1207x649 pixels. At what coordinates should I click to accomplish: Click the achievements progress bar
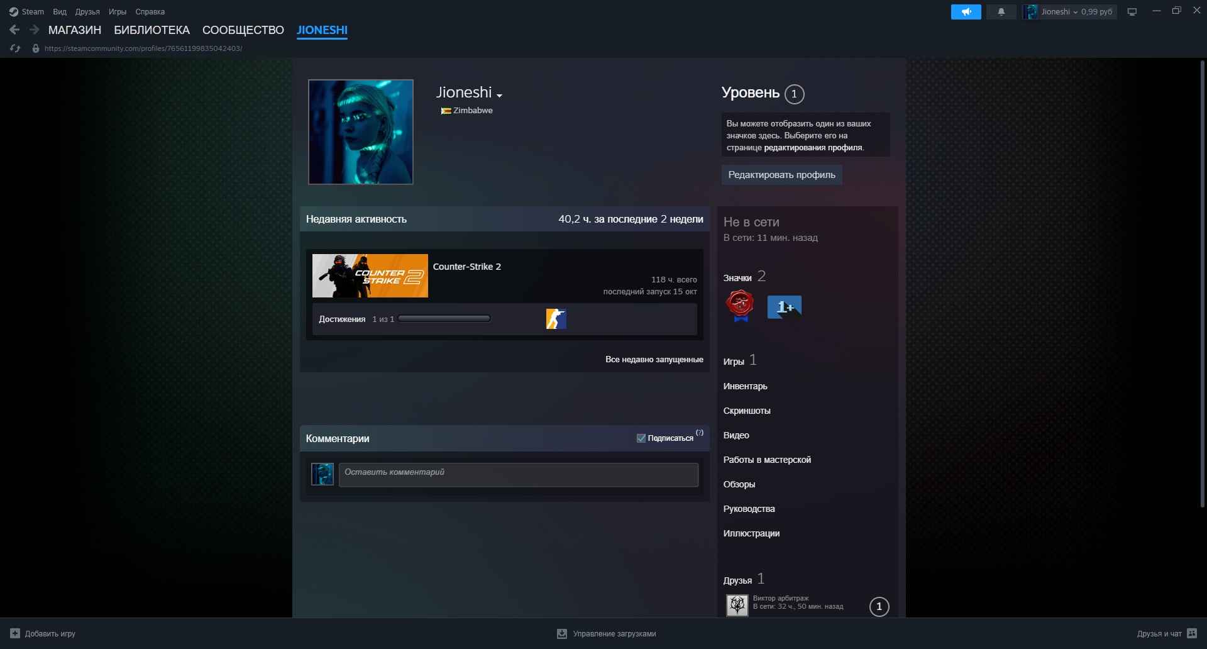click(x=444, y=319)
